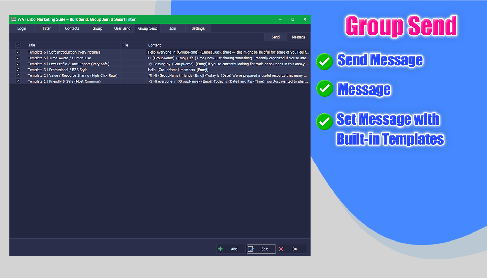
Task: Close the WA Turbo Marketing Suite window
Action: pyautogui.click(x=305, y=19)
